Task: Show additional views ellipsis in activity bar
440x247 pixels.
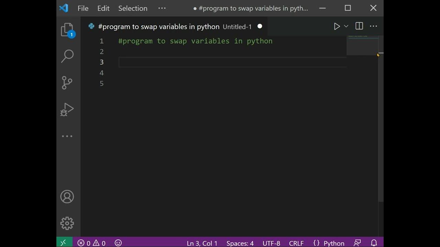Action: pos(67,136)
